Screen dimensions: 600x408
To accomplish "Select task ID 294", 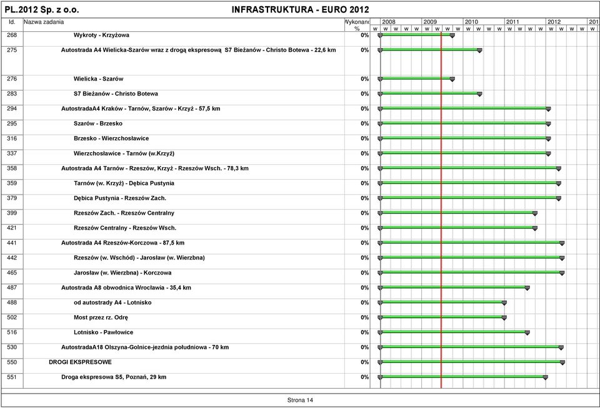I will 12,109.
